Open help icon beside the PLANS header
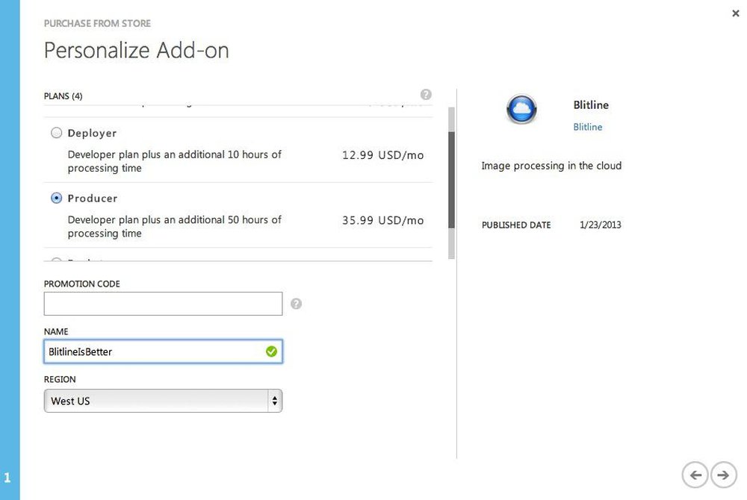The image size is (747, 500). (426, 94)
